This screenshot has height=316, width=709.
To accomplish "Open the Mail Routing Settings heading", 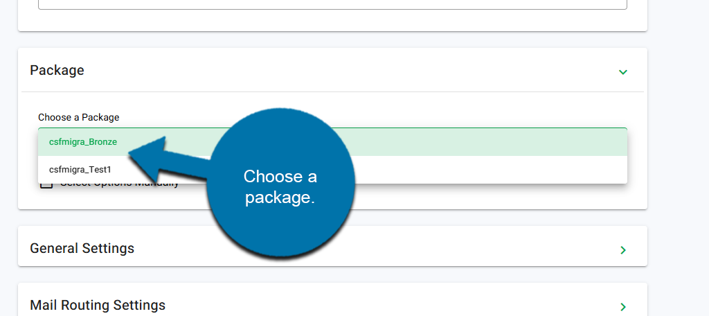I will pyautogui.click(x=98, y=305).
